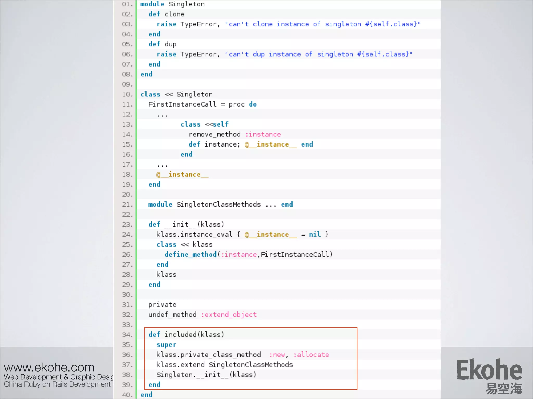Click 'class << Singleton' on line 10
The height and width of the screenshot is (399, 533).
176,94
